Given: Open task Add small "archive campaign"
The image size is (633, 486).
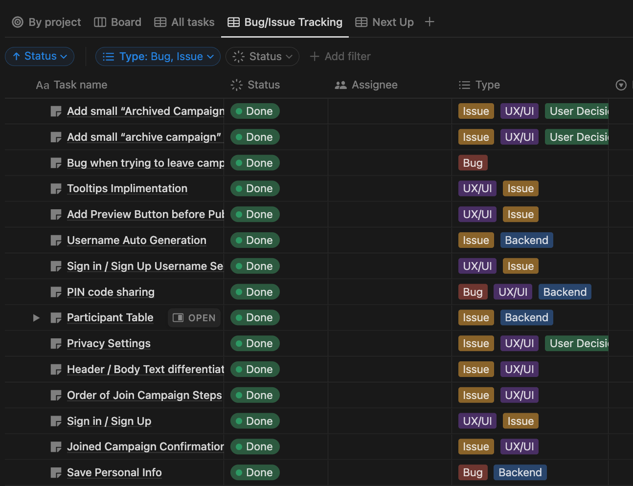Looking at the screenshot, I should (144, 137).
